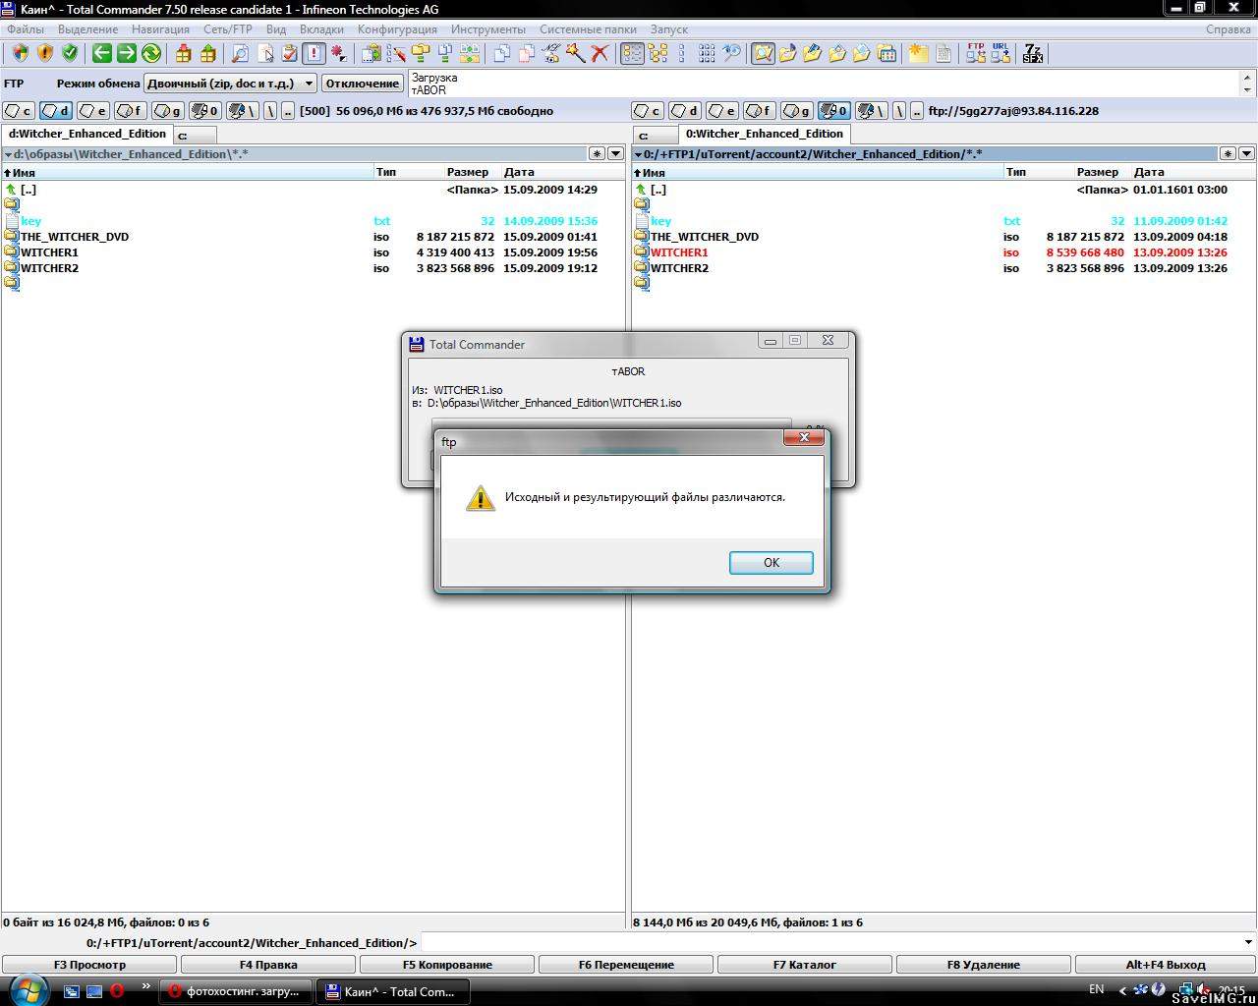Image resolution: width=1258 pixels, height=1006 pixels.
Task: Open left panel favorites star button
Action: pos(597,153)
